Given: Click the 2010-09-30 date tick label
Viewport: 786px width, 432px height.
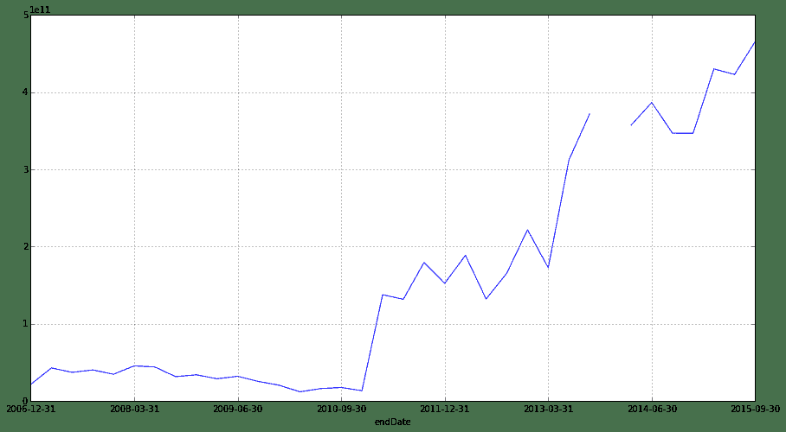Looking at the screenshot, I should tap(341, 410).
